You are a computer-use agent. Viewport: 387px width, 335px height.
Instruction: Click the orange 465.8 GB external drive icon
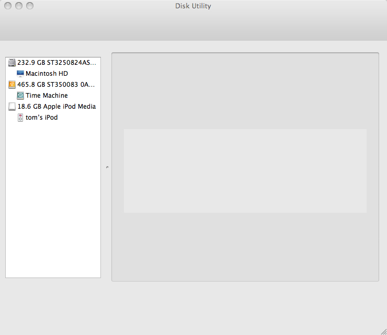(12, 85)
